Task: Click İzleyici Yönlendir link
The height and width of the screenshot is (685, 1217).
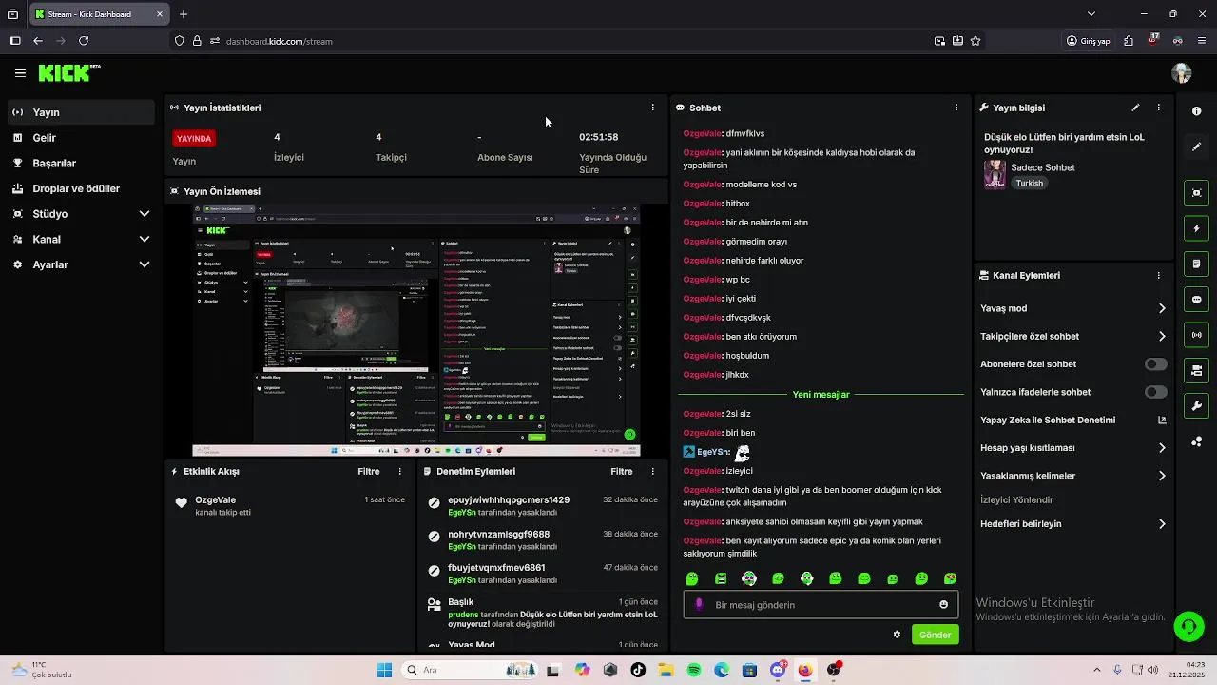Action: tap(1016, 499)
